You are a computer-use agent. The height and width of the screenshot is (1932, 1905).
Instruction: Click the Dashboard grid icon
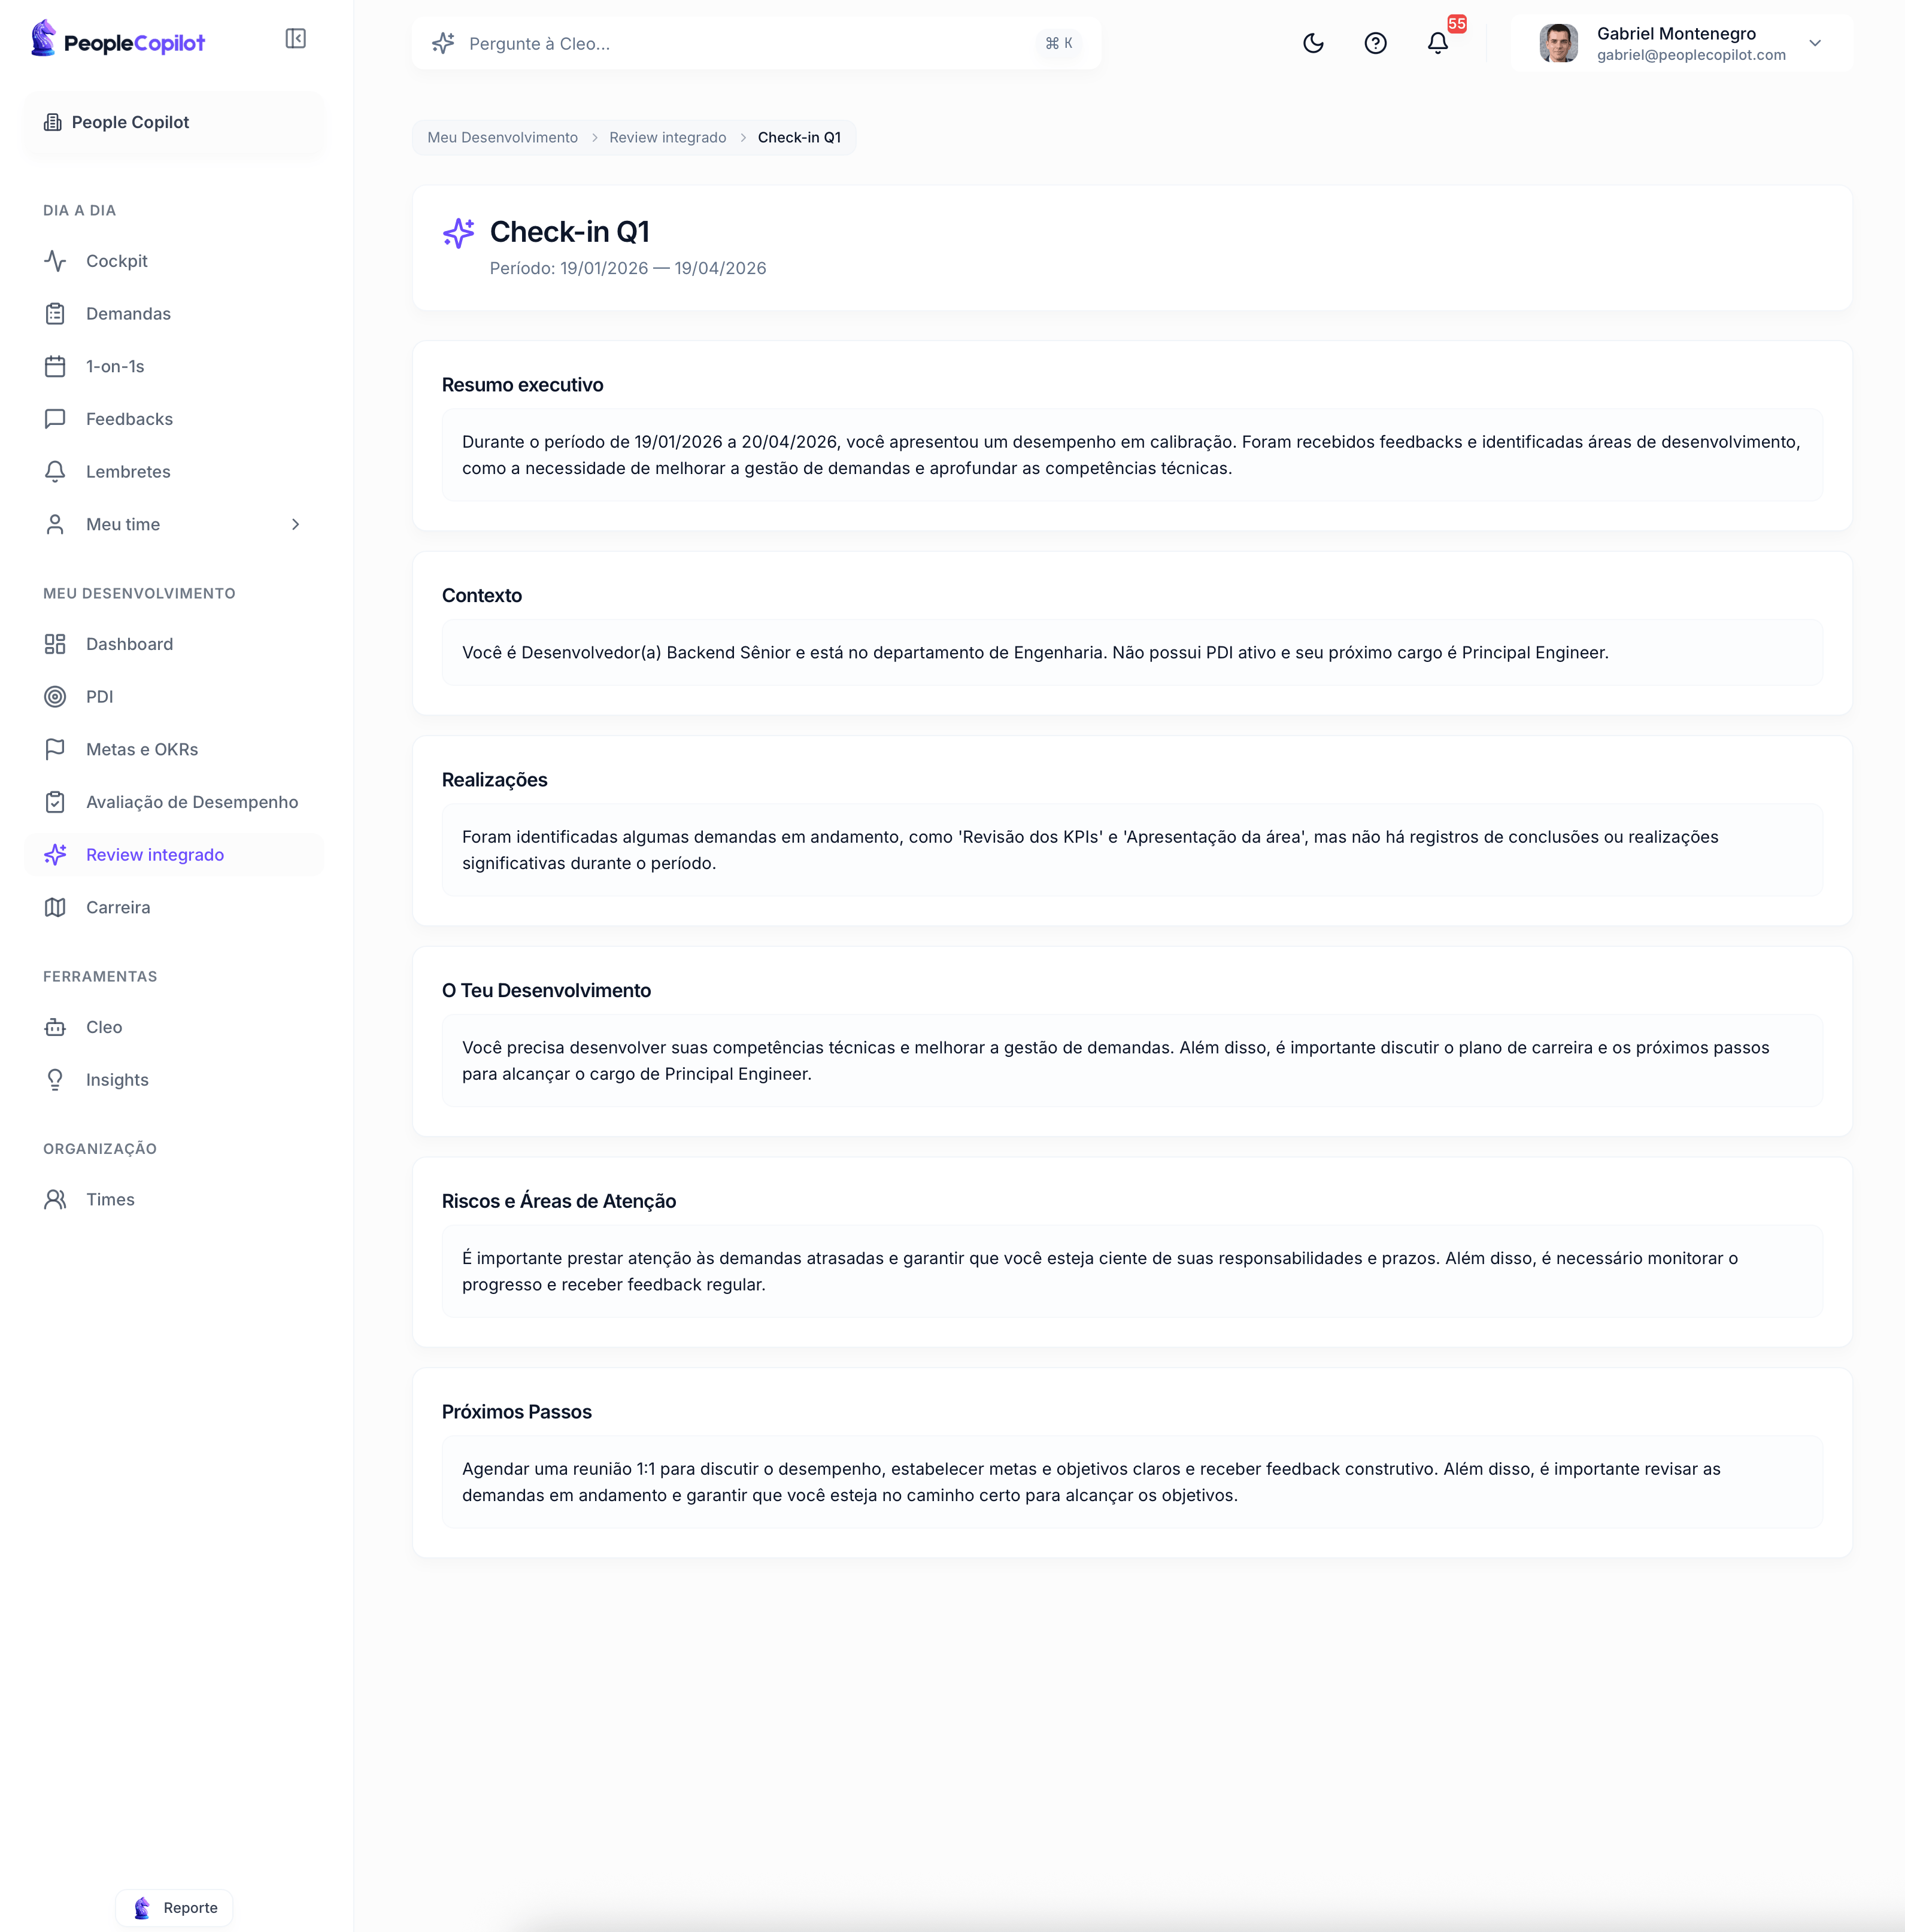coord(55,644)
